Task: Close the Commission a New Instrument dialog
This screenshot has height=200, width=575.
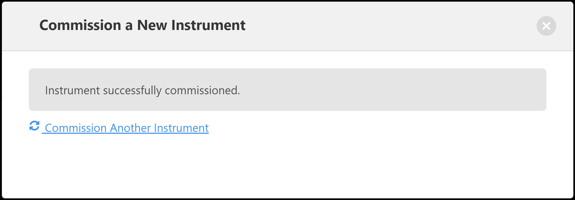Action: 546,26
